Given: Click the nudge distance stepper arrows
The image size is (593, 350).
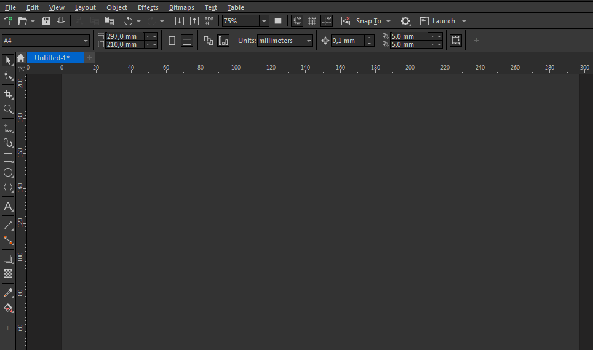Looking at the screenshot, I should (370, 41).
